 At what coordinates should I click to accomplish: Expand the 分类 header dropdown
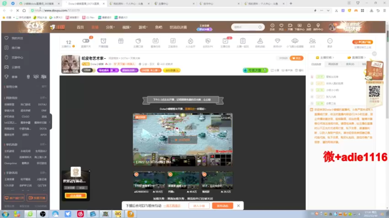point(110,27)
